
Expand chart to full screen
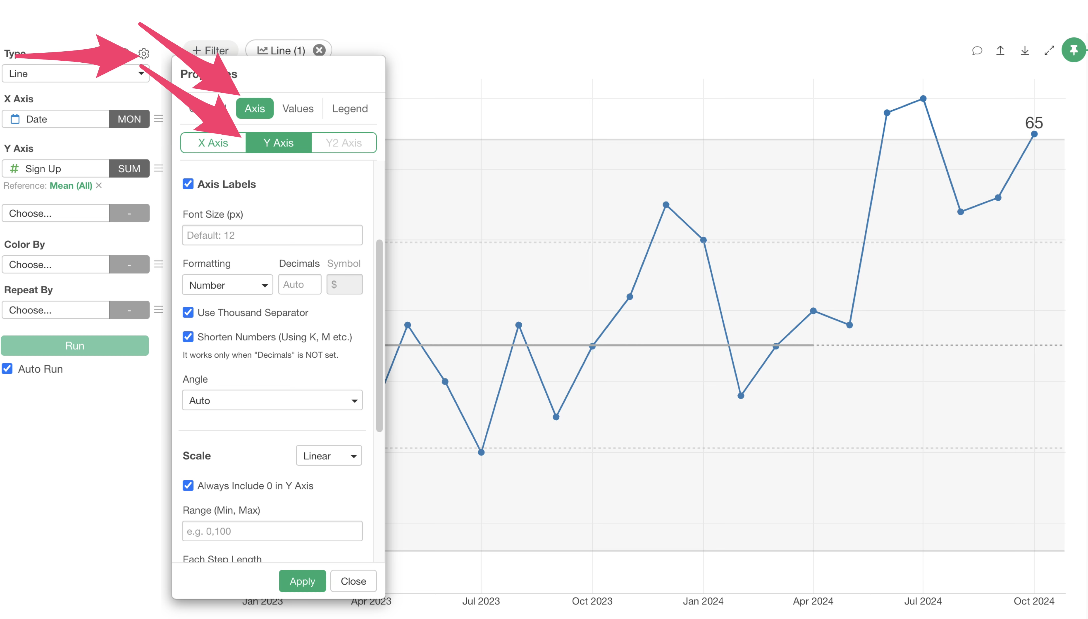tap(1049, 50)
